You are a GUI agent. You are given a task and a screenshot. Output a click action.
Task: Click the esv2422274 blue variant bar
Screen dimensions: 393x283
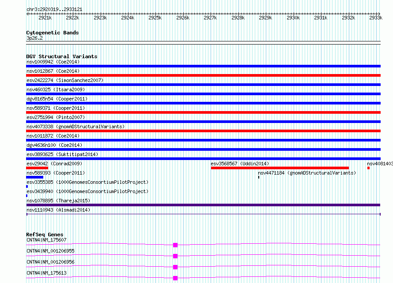(x=203, y=85)
